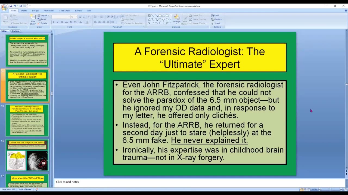Open the font size combo box
348x195 pixels.
tap(74, 17)
